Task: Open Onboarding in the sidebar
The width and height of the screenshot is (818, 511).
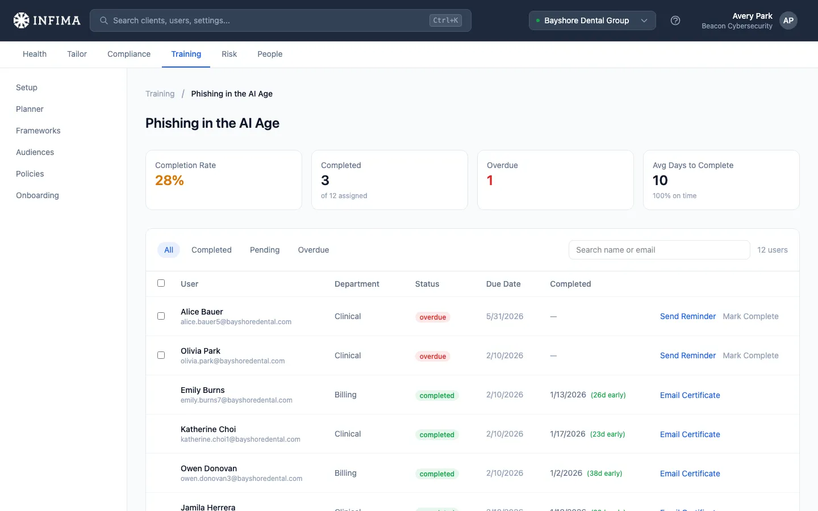Action: tap(37, 195)
